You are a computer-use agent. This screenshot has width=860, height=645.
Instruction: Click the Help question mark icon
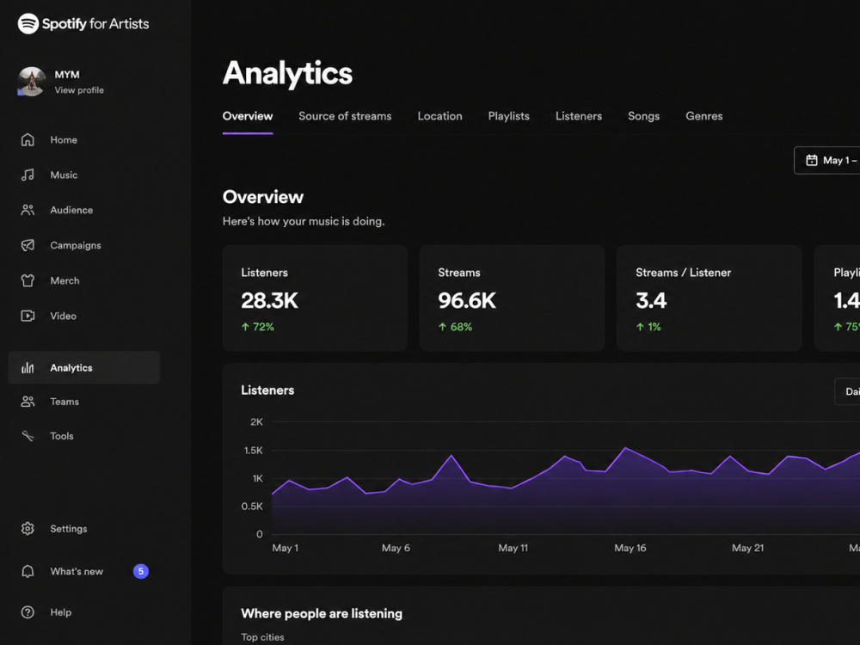28,612
